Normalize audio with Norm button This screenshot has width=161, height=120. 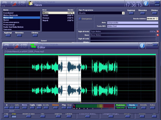(24, 108)
